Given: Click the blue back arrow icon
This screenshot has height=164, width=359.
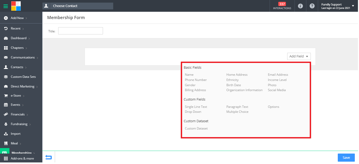Looking at the screenshot, I should pos(48,157).
